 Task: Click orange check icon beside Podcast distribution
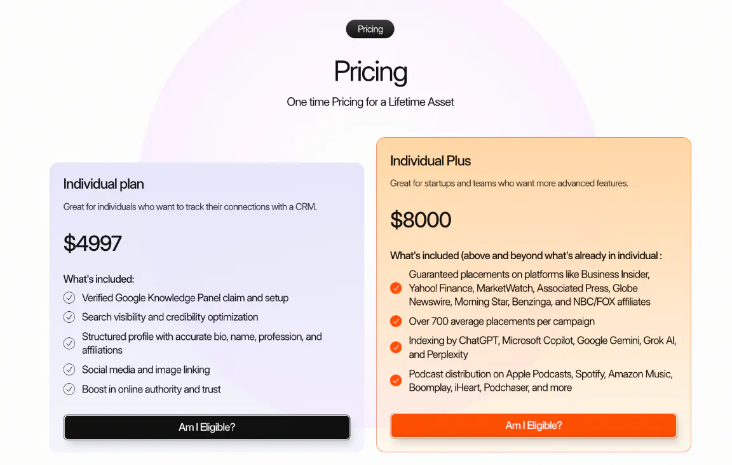[x=396, y=381]
